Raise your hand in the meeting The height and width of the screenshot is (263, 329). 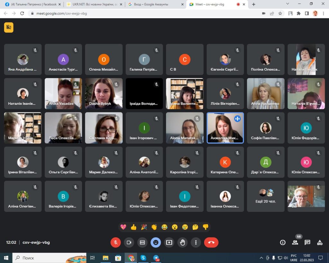[182, 242]
